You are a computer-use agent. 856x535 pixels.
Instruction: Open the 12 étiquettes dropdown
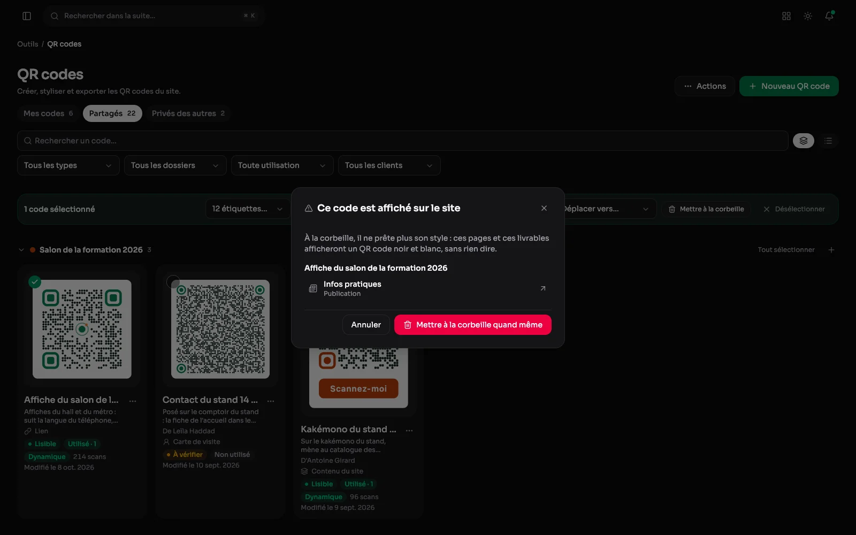click(x=248, y=209)
